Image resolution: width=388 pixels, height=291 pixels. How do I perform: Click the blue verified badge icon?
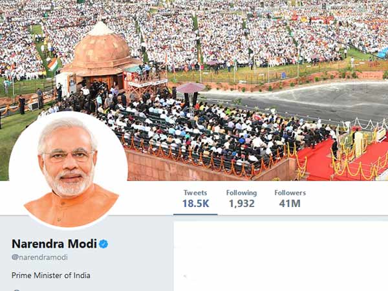103,244
